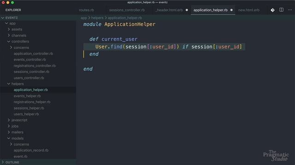Image resolution: width=295 pixels, height=165 pixels.
Task: Switch to routes.rb tab
Action: click(x=86, y=10)
